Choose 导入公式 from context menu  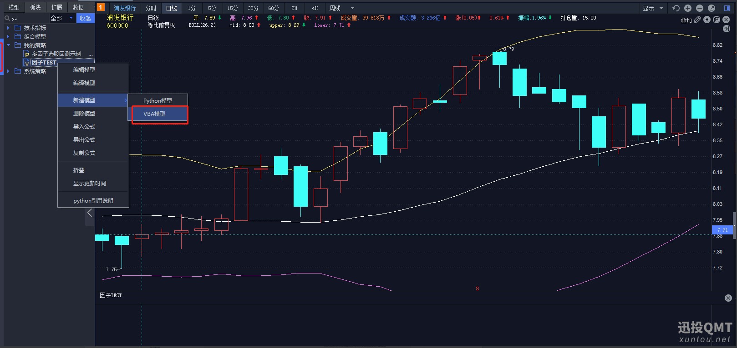[x=93, y=126]
